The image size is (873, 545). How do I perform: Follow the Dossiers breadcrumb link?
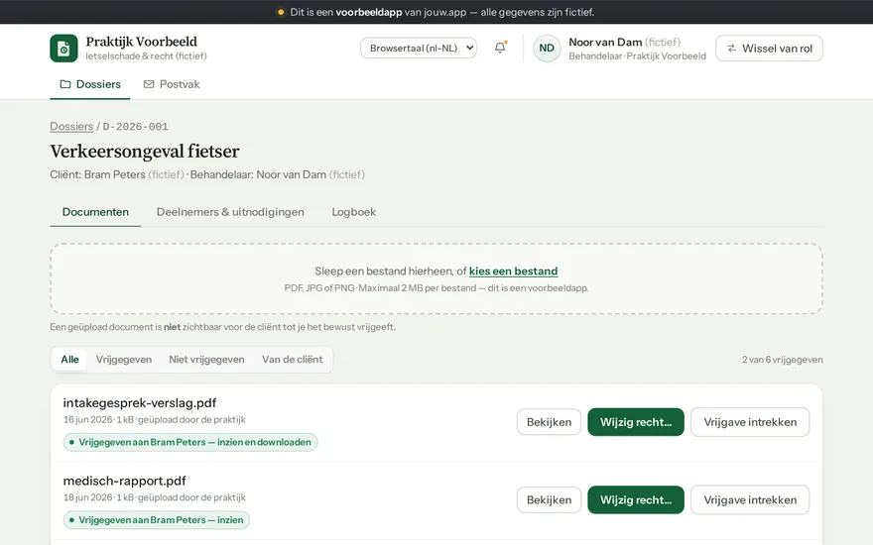click(71, 126)
